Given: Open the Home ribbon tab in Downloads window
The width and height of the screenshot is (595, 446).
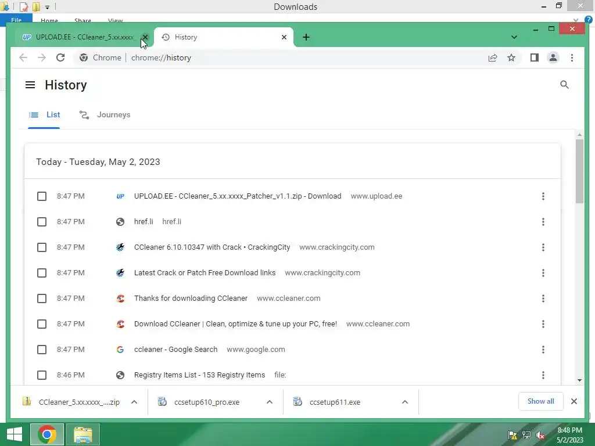Looking at the screenshot, I should pos(49,20).
